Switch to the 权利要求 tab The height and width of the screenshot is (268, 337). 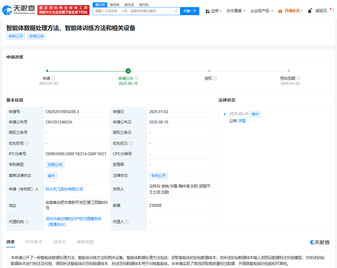tap(34, 242)
